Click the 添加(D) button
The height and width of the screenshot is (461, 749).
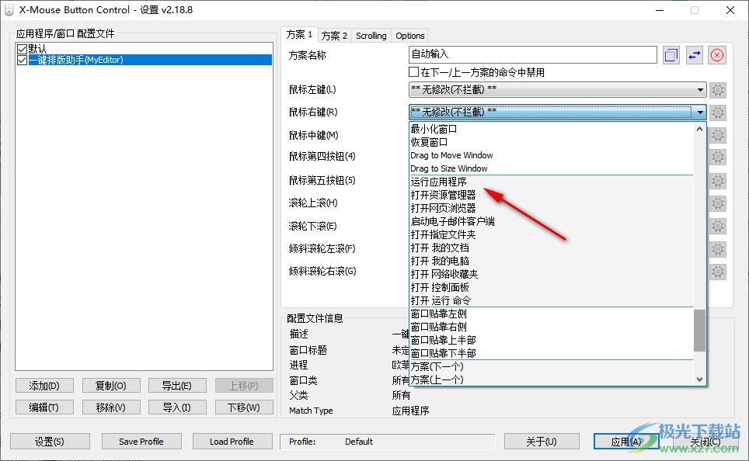point(44,386)
